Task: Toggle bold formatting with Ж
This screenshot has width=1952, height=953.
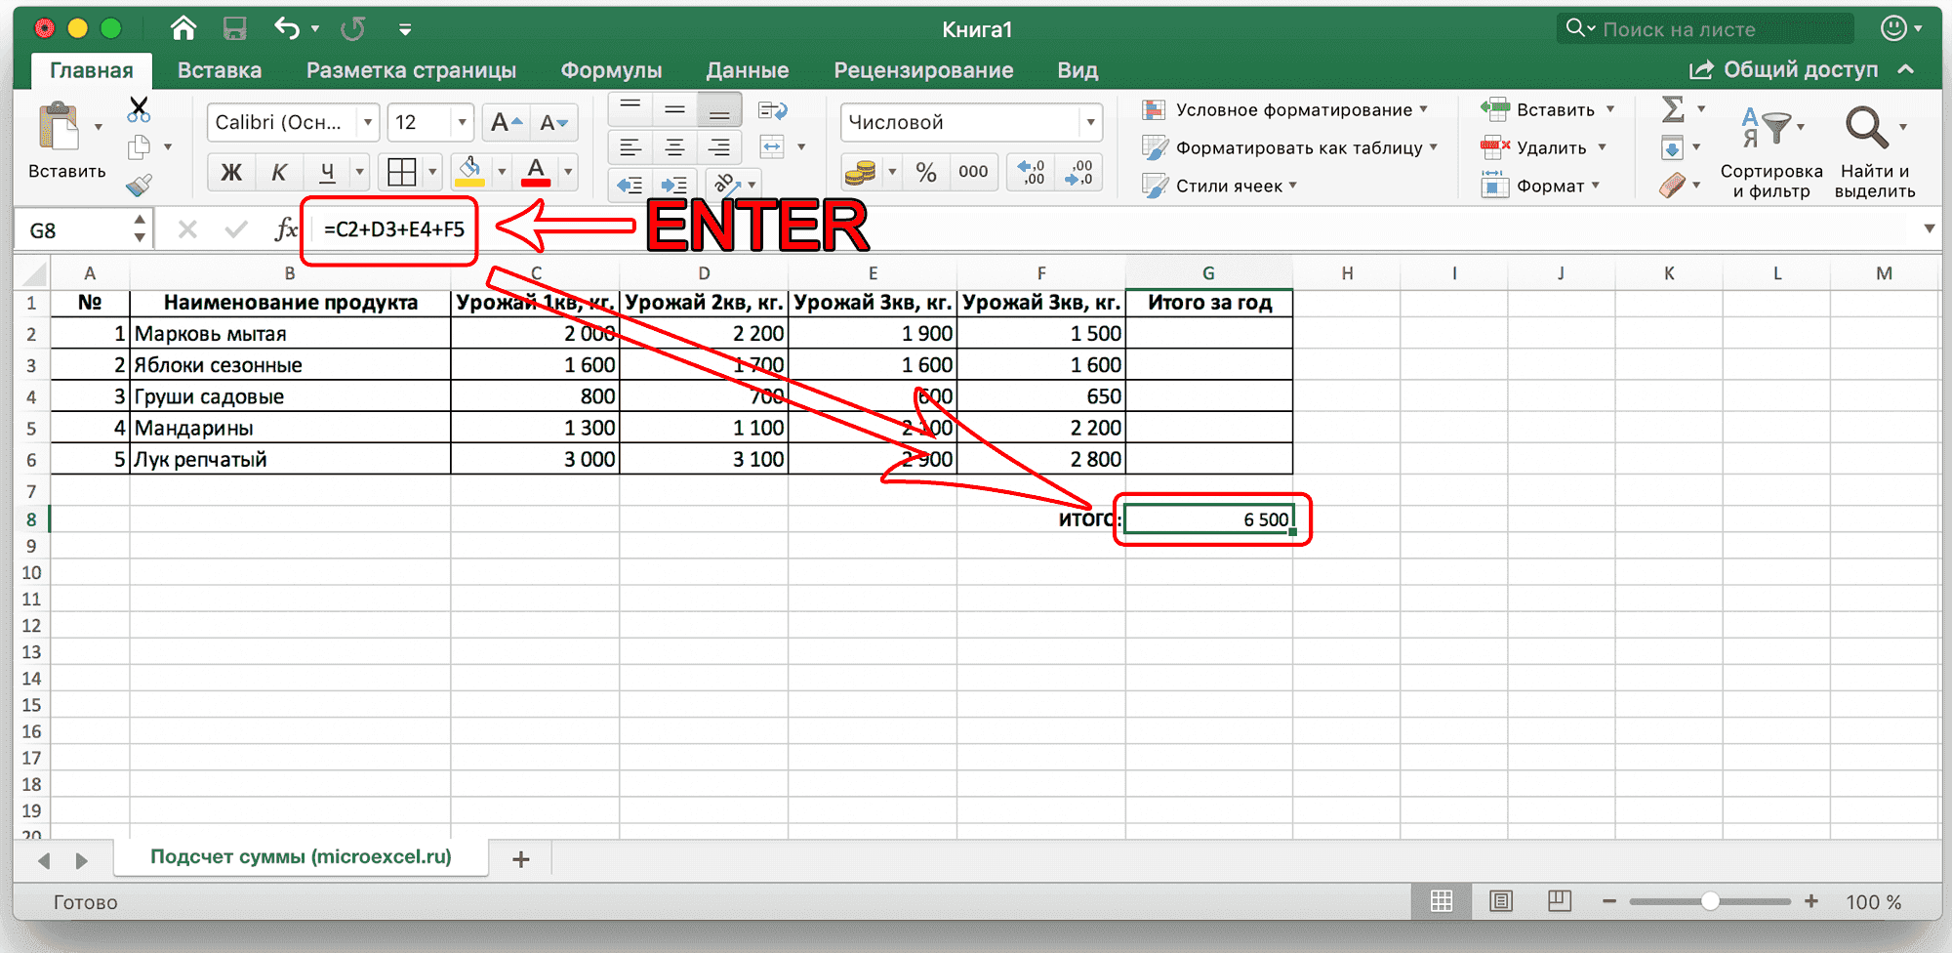Action: click(x=230, y=172)
